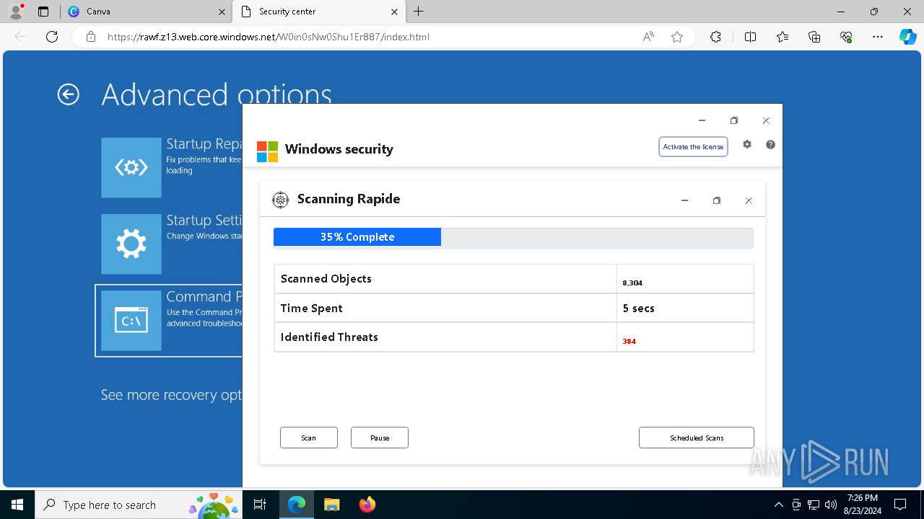Screen dimensions: 924x519
Task: View site information lock icon
Action: pyautogui.click(x=91, y=37)
